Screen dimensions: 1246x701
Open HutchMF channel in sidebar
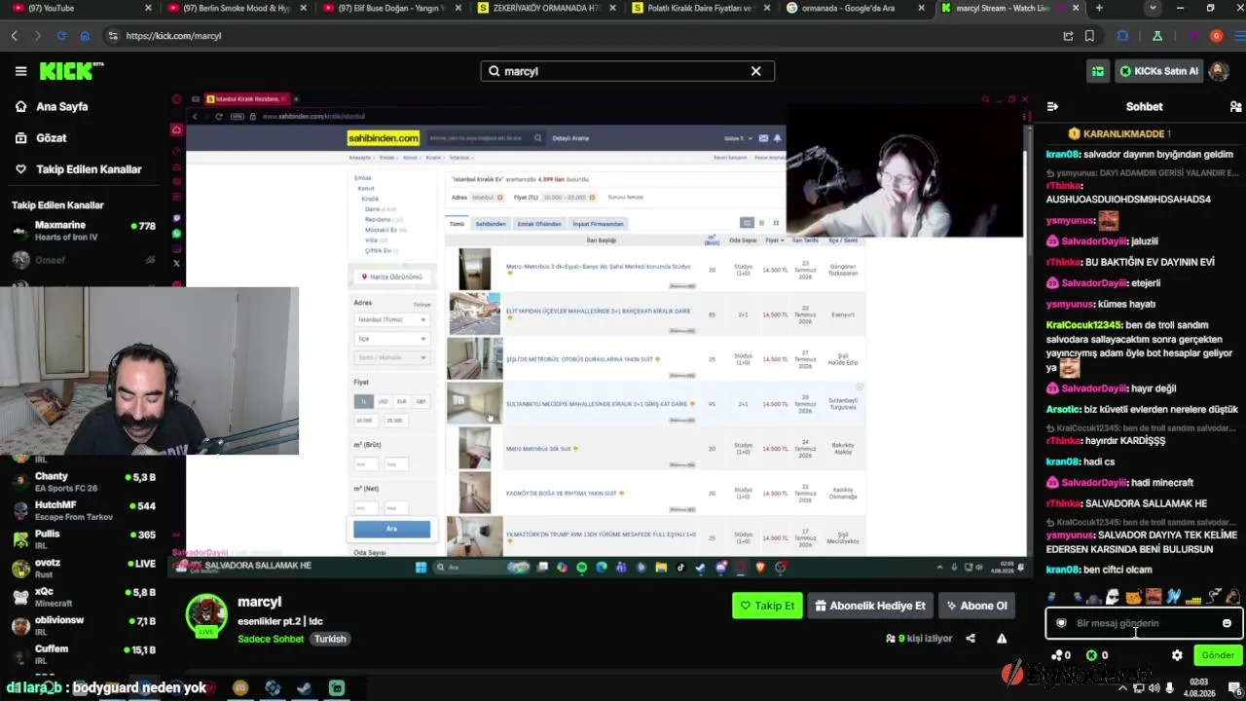[x=83, y=511]
